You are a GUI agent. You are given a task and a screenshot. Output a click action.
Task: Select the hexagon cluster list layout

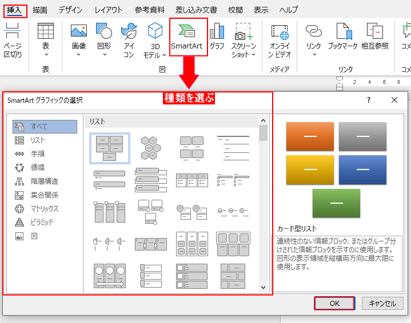[150, 148]
